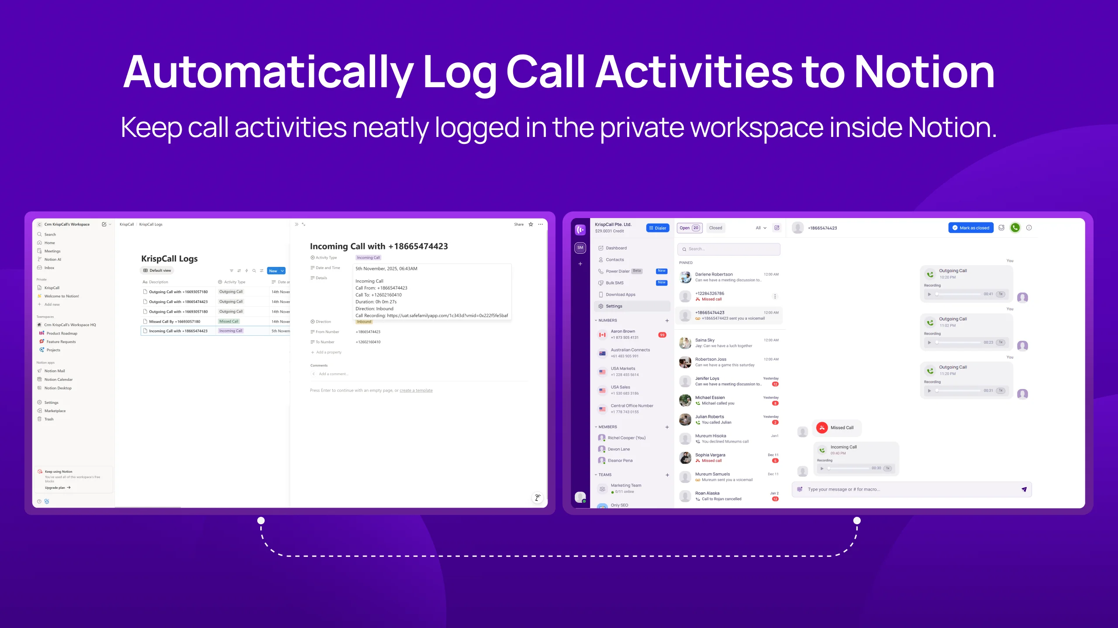This screenshot has height=628, width=1118.
Task: Click Share on the Notion page
Action: pos(519,224)
